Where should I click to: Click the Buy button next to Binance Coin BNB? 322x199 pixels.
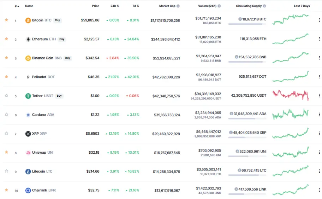[x=67, y=58]
